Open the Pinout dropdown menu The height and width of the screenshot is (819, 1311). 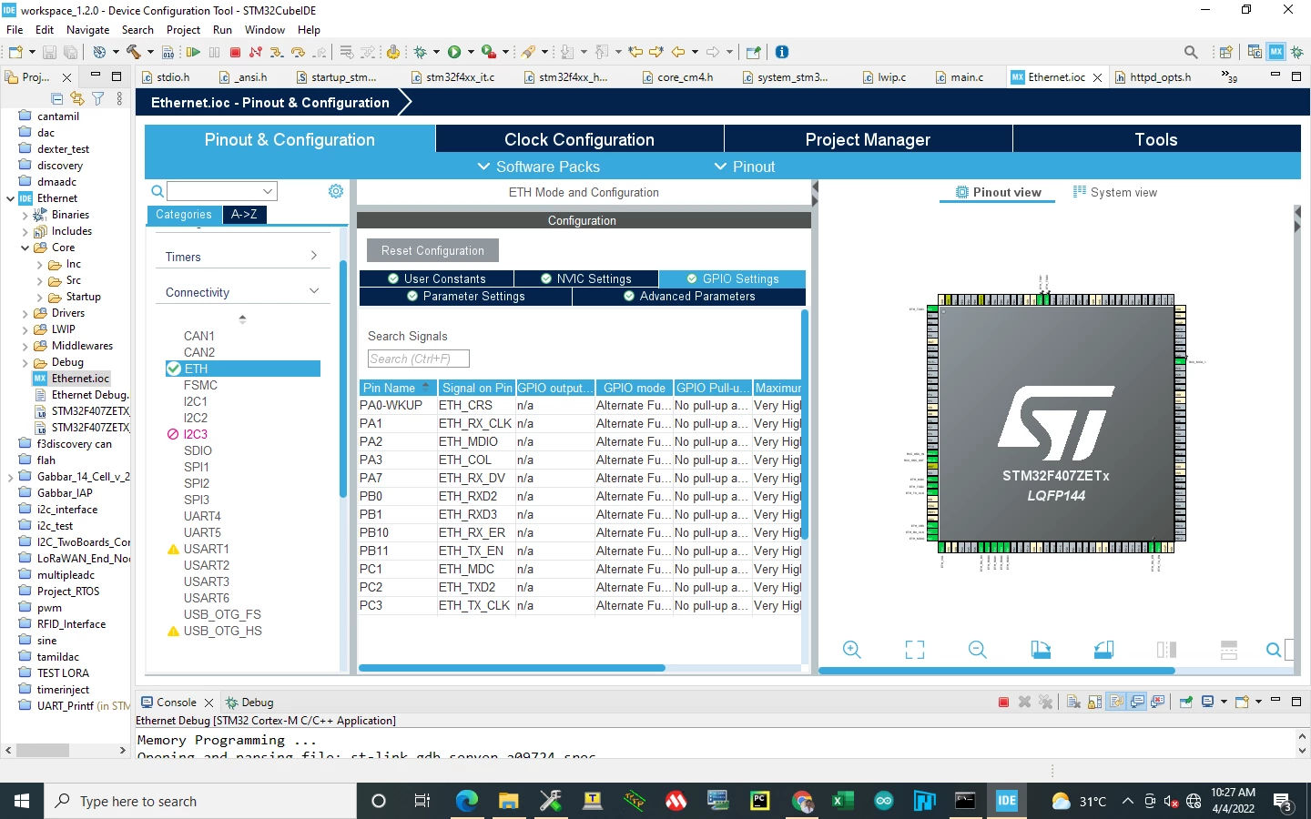click(x=745, y=167)
